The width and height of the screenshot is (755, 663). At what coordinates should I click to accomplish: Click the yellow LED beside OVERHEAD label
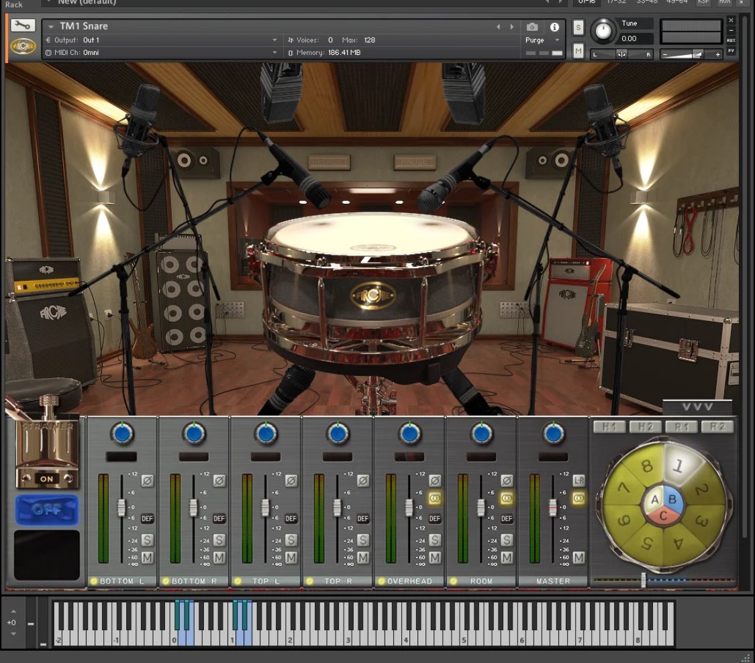point(381,581)
